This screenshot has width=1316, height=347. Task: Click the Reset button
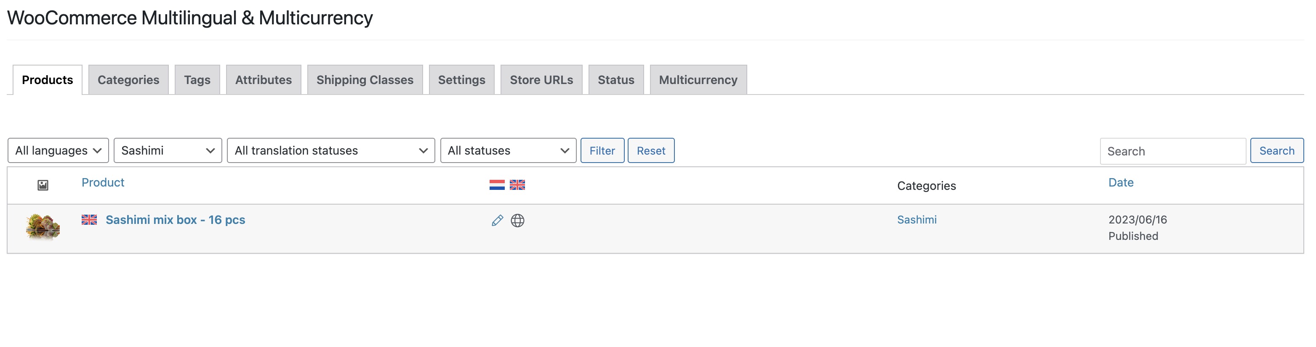651,150
